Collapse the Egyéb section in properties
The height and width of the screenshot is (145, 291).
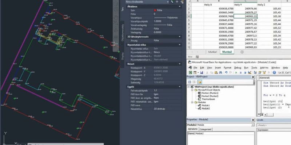[179, 87]
